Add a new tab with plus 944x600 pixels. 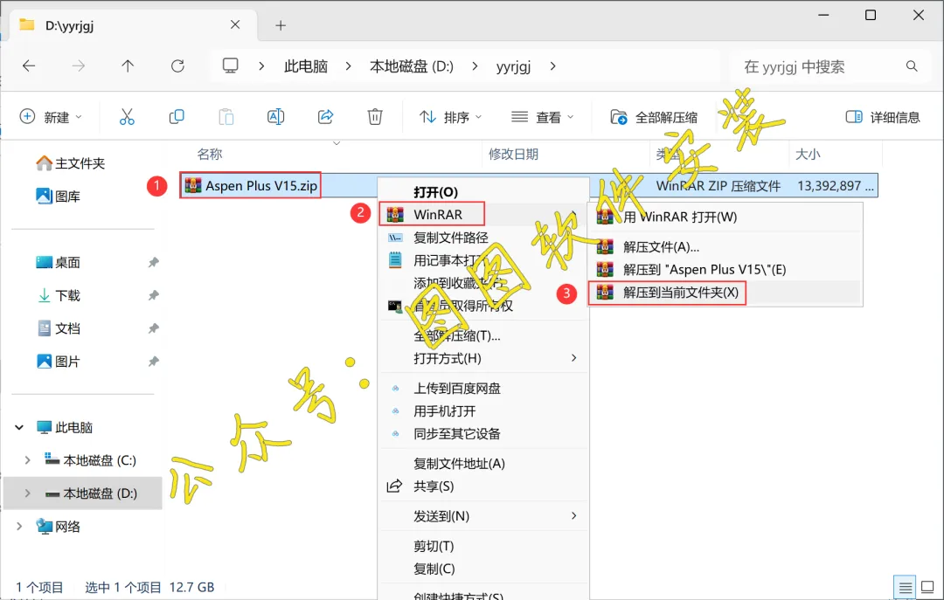click(x=281, y=25)
